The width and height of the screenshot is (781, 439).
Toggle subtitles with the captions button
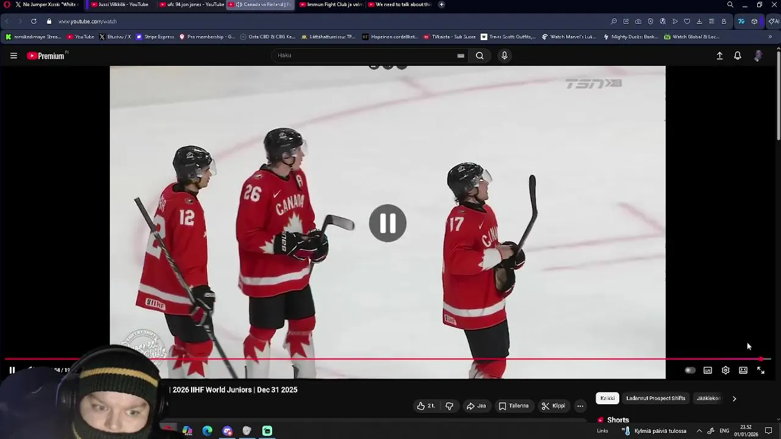708,370
